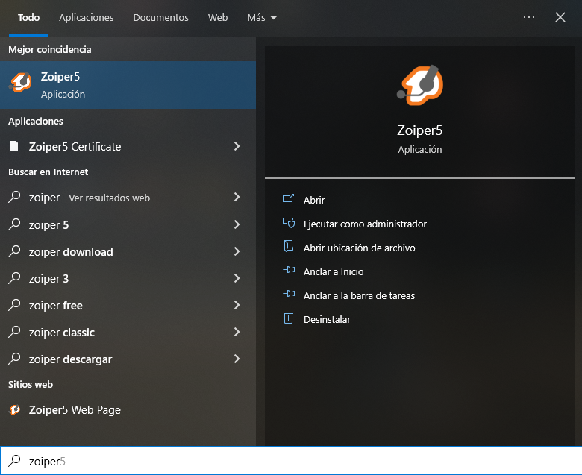The image size is (582, 475).
Task: Click the magnifier icon next to zoiper download
Action: pyautogui.click(x=14, y=251)
